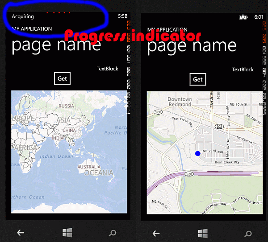268x242 pixels.
Task: Click 'NE 80th St' label on map
Action: pos(239,104)
